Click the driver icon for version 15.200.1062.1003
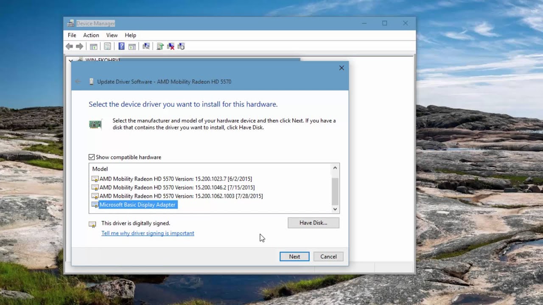The image size is (543, 305). pos(95,196)
